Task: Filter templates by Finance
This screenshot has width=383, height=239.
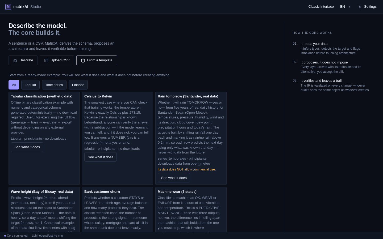Action: tap(78, 85)
